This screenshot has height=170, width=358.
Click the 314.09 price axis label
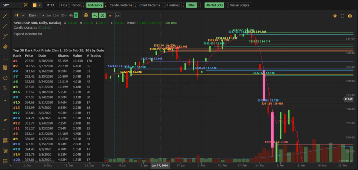(349, 99)
